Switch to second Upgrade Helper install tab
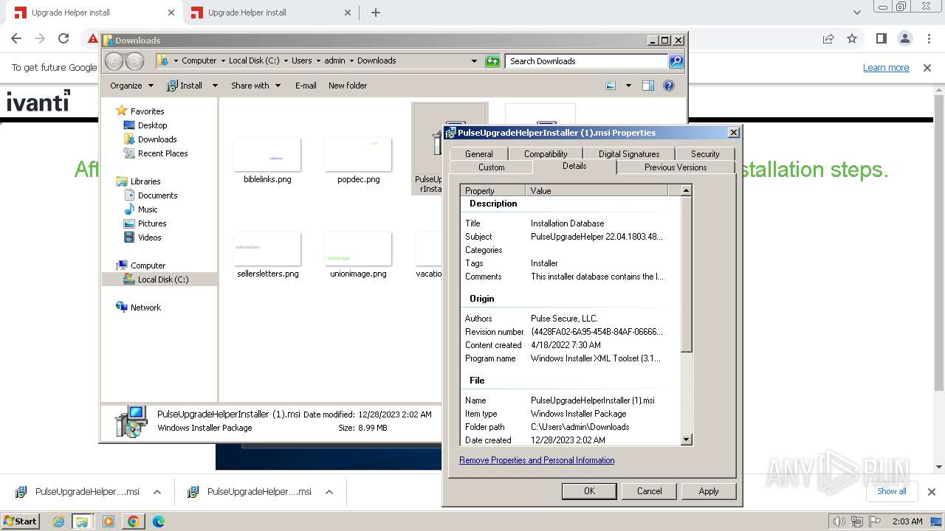The width and height of the screenshot is (945, 531). click(269, 13)
